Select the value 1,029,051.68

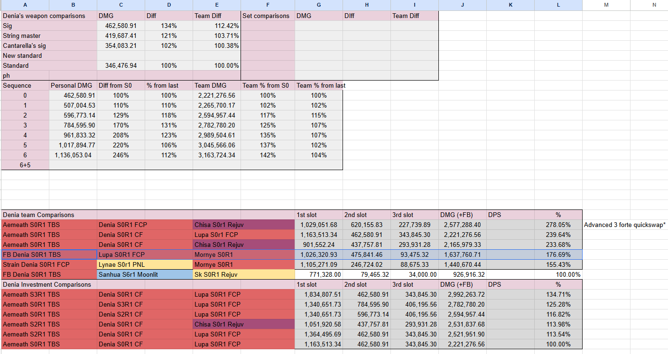click(x=319, y=225)
